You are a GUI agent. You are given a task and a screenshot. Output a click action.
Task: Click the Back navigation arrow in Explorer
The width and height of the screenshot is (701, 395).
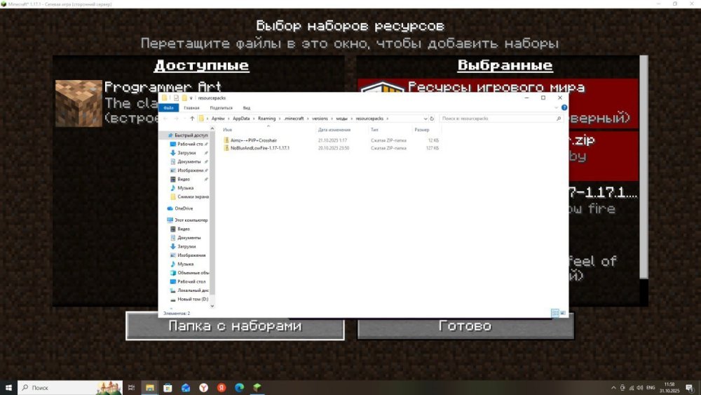[165, 119]
